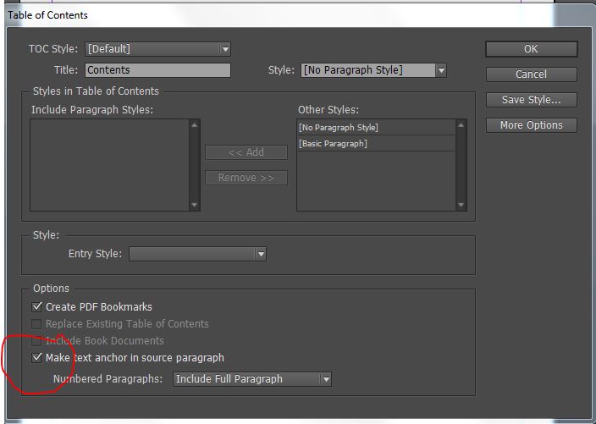Toggle Create PDF Bookmarks checkbox

click(37, 306)
